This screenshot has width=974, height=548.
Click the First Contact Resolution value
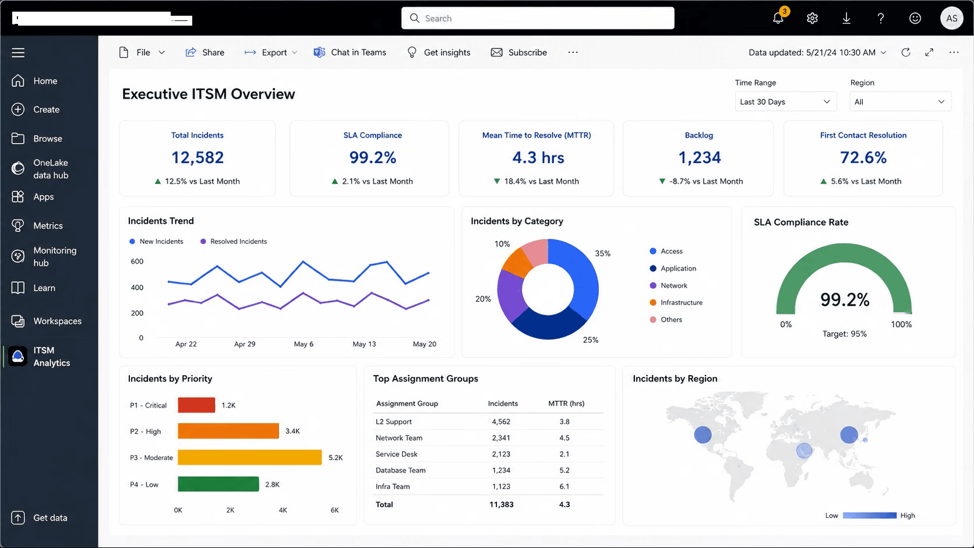(863, 158)
